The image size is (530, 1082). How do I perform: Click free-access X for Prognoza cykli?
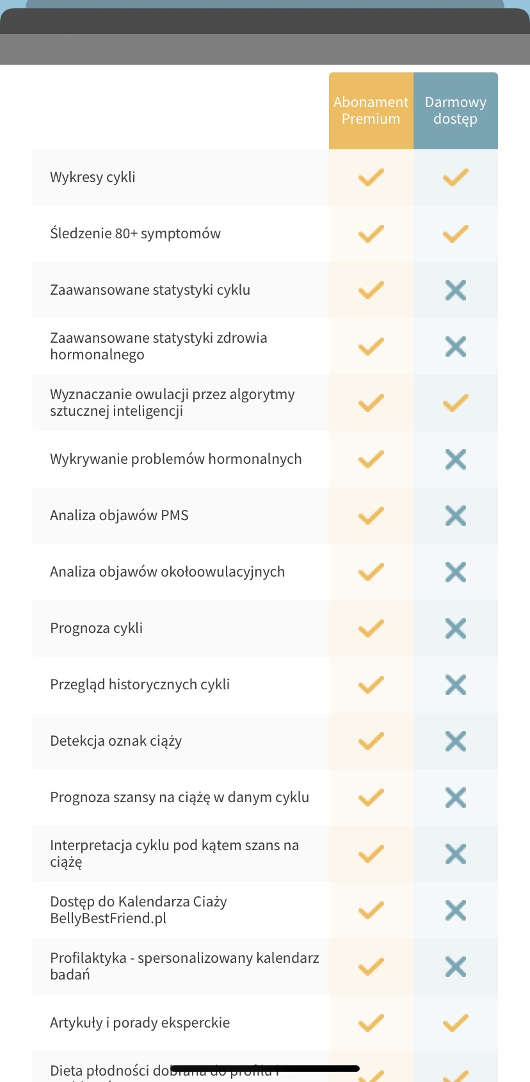(x=456, y=628)
